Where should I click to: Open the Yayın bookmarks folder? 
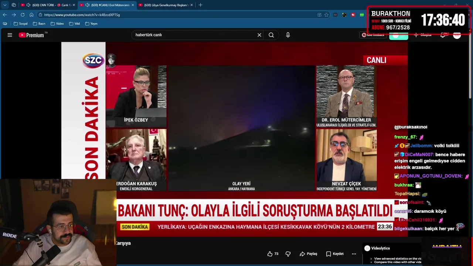click(91, 24)
